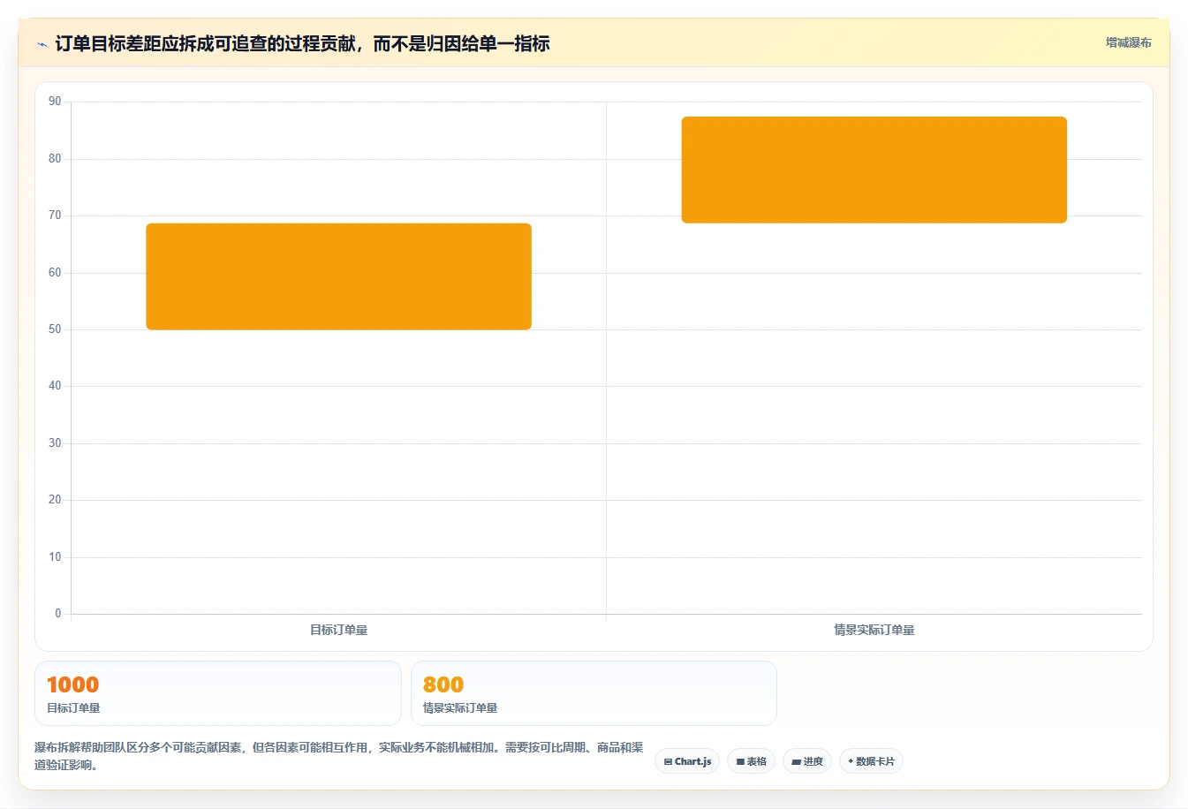The width and height of the screenshot is (1188, 809).
Task: Click the 50 y-axis tick label
Action: click(55, 329)
